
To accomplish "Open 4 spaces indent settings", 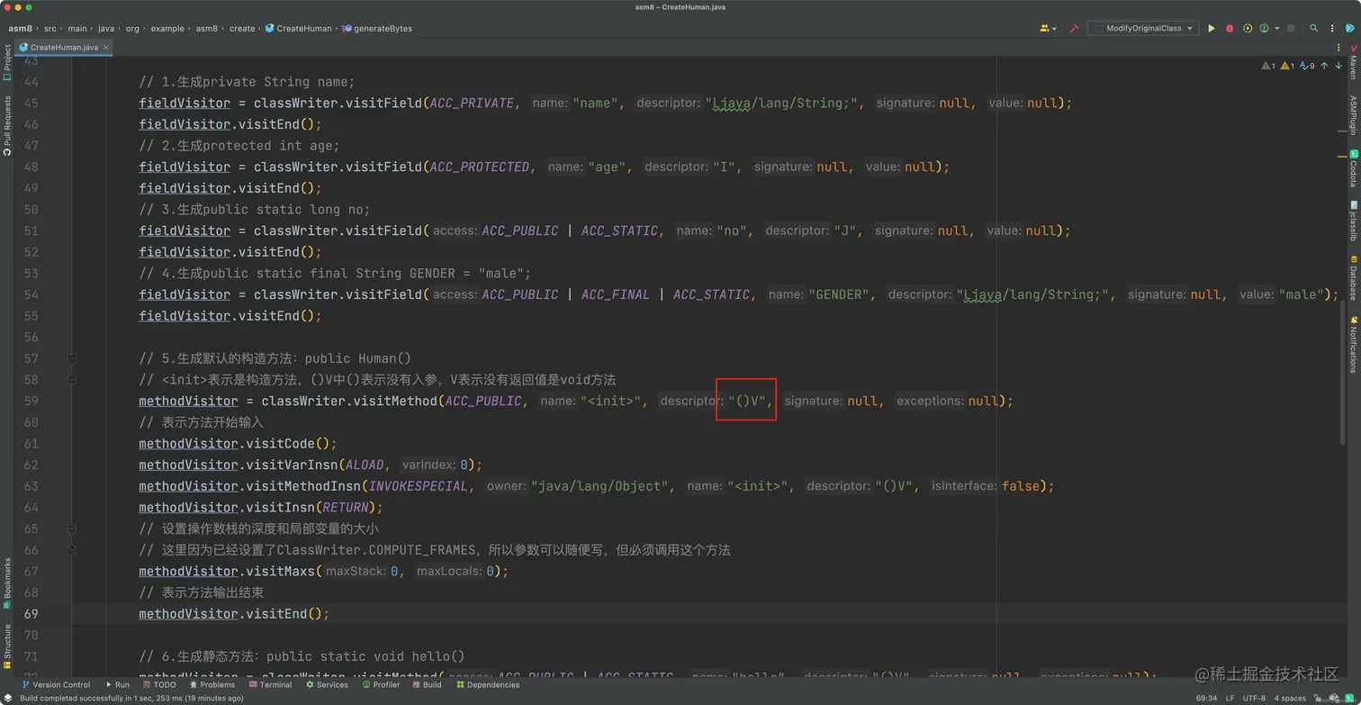I will [1290, 698].
